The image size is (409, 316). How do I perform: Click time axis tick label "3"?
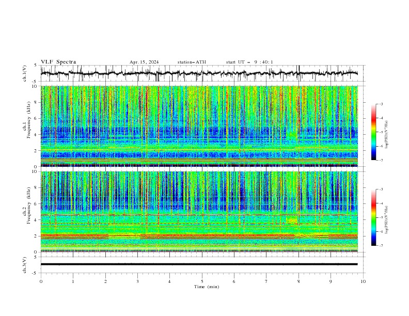tap(137, 281)
